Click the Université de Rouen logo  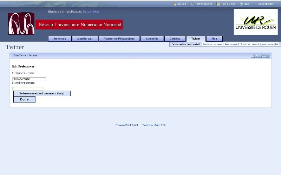tap(256, 22)
